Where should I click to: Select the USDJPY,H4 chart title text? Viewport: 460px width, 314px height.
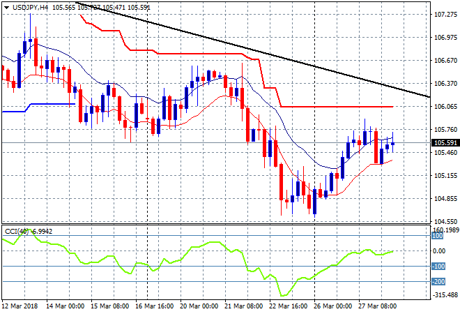30,8
